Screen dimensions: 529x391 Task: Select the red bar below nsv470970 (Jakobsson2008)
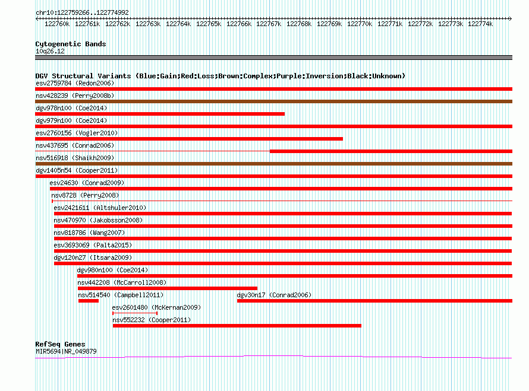(x=283, y=226)
